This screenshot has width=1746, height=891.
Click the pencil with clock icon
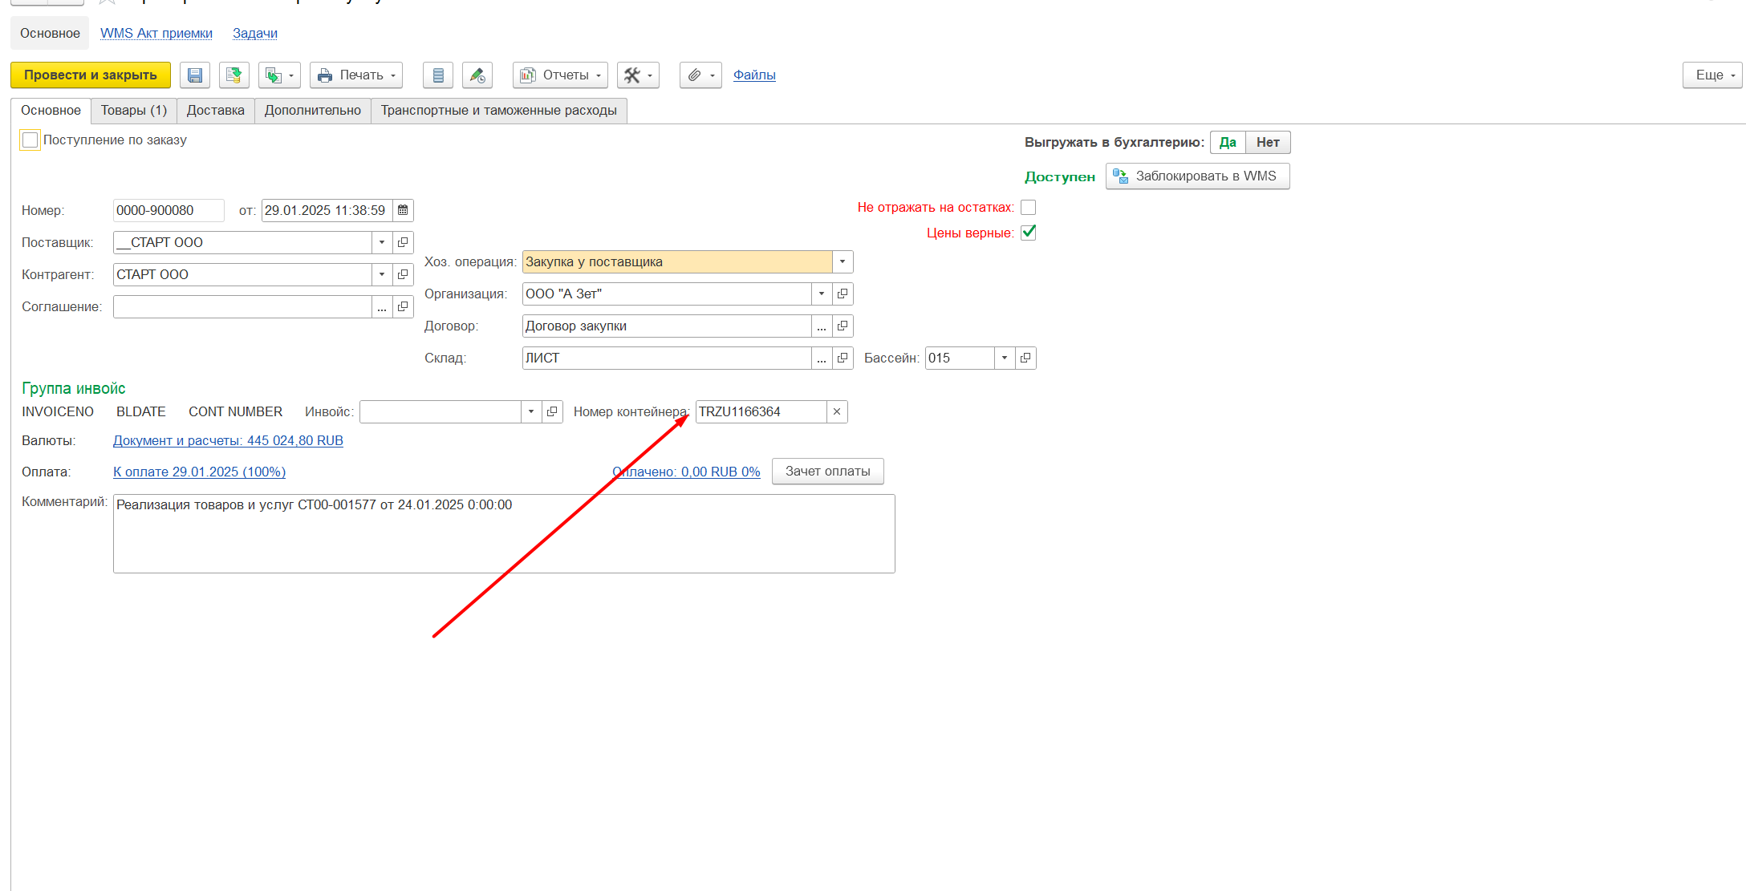pyautogui.click(x=477, y=75)
